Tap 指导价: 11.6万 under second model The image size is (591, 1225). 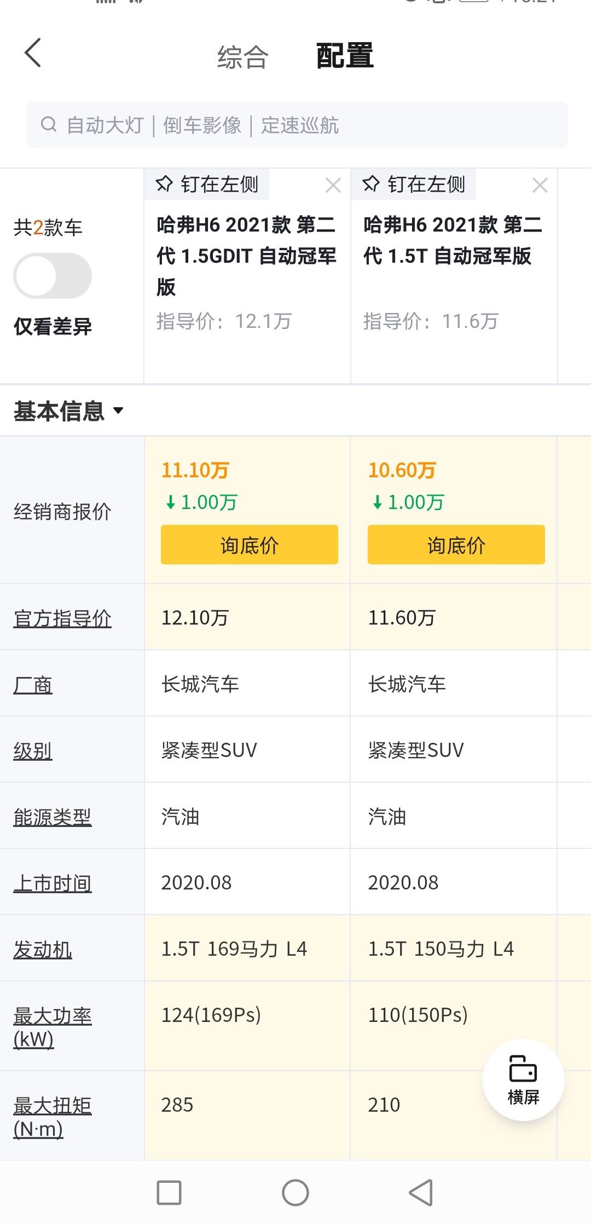pyautogui.click(x=431, y=321)
